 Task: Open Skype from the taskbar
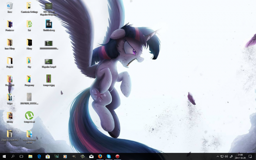(109, 156)
